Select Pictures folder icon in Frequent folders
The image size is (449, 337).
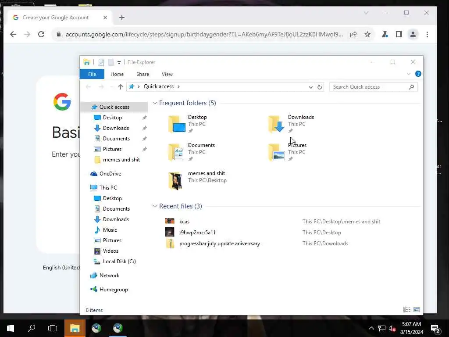277,152
